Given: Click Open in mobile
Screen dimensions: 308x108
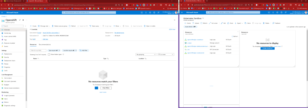Looking at the screenshot, I should [x=150, y=26].
